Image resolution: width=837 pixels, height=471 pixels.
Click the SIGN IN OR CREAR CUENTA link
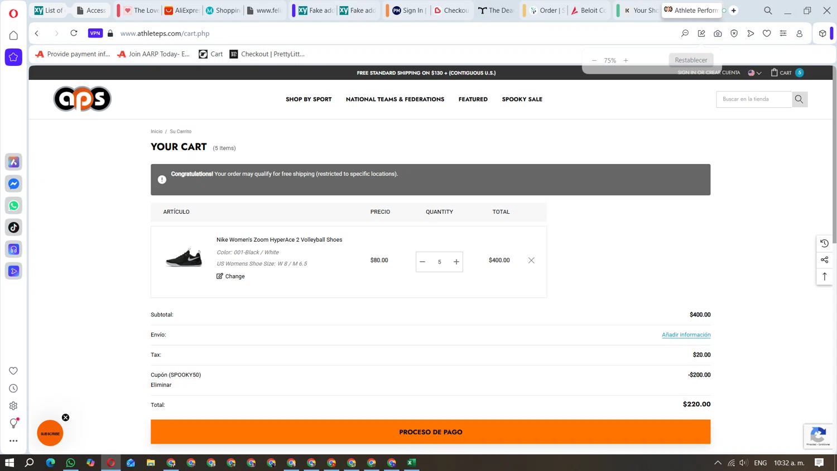click(x=709, y=73)
